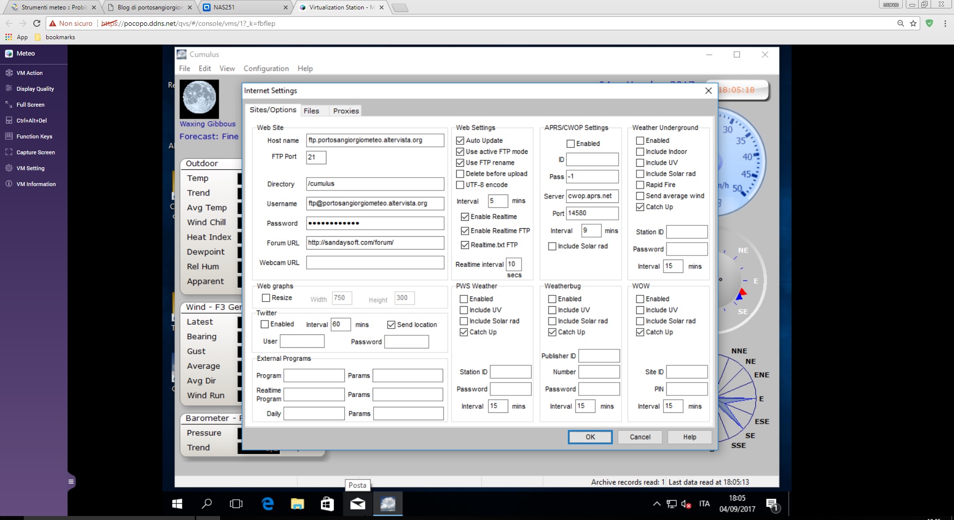Image resolution: width=954 pixels, height=520 pixels.
Task: Show hidden system tray icons
Action: [x=656, y=504]
